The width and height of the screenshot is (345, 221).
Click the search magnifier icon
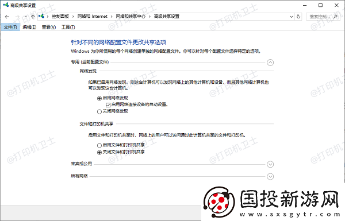click(x=335, y=17)
